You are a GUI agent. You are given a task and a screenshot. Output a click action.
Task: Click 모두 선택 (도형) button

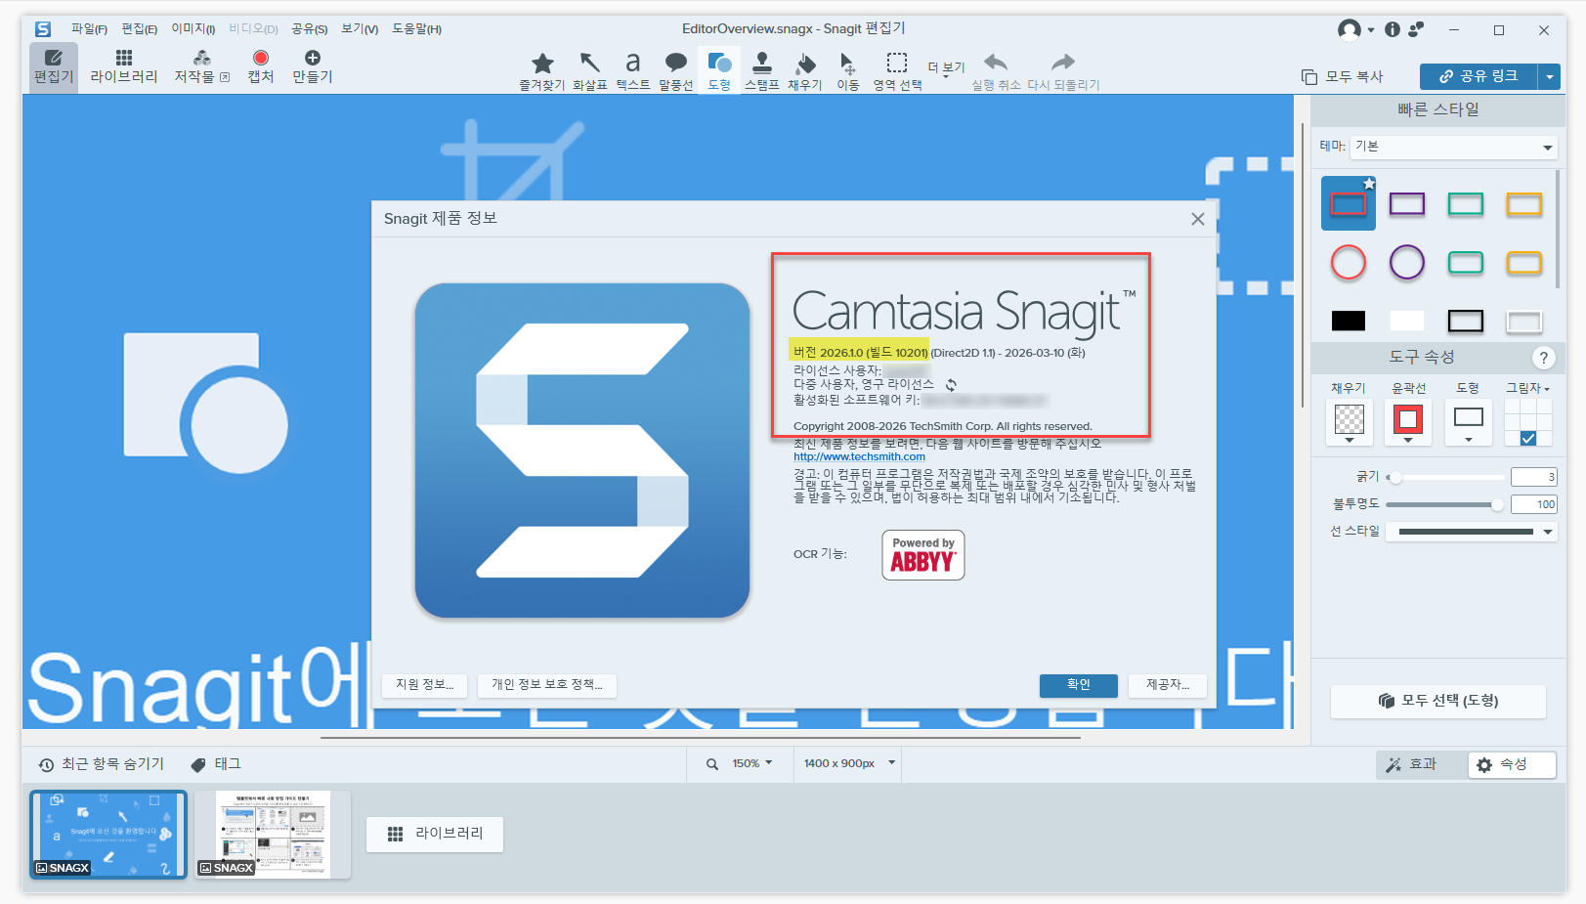click(x=1438, y=701)
